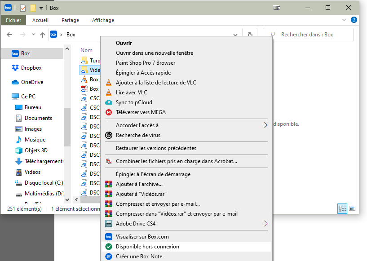Open the Fichier ribbon tab

[x=13, y=20]
